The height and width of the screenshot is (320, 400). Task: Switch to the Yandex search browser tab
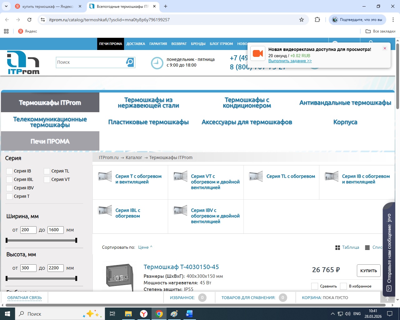pos(47,6)
